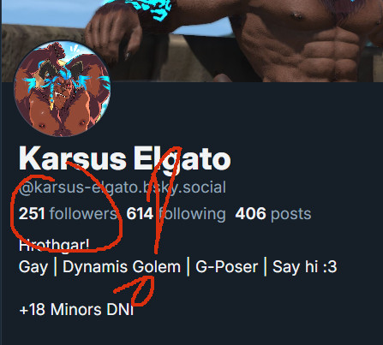Click the word Elgato in display name

183,159
